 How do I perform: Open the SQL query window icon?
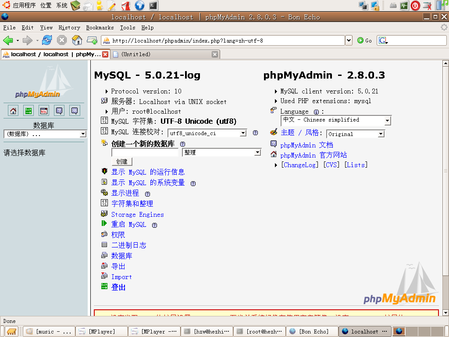44,111
